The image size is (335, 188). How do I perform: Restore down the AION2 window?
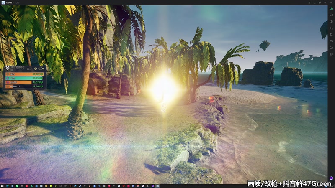click(320, 3)
